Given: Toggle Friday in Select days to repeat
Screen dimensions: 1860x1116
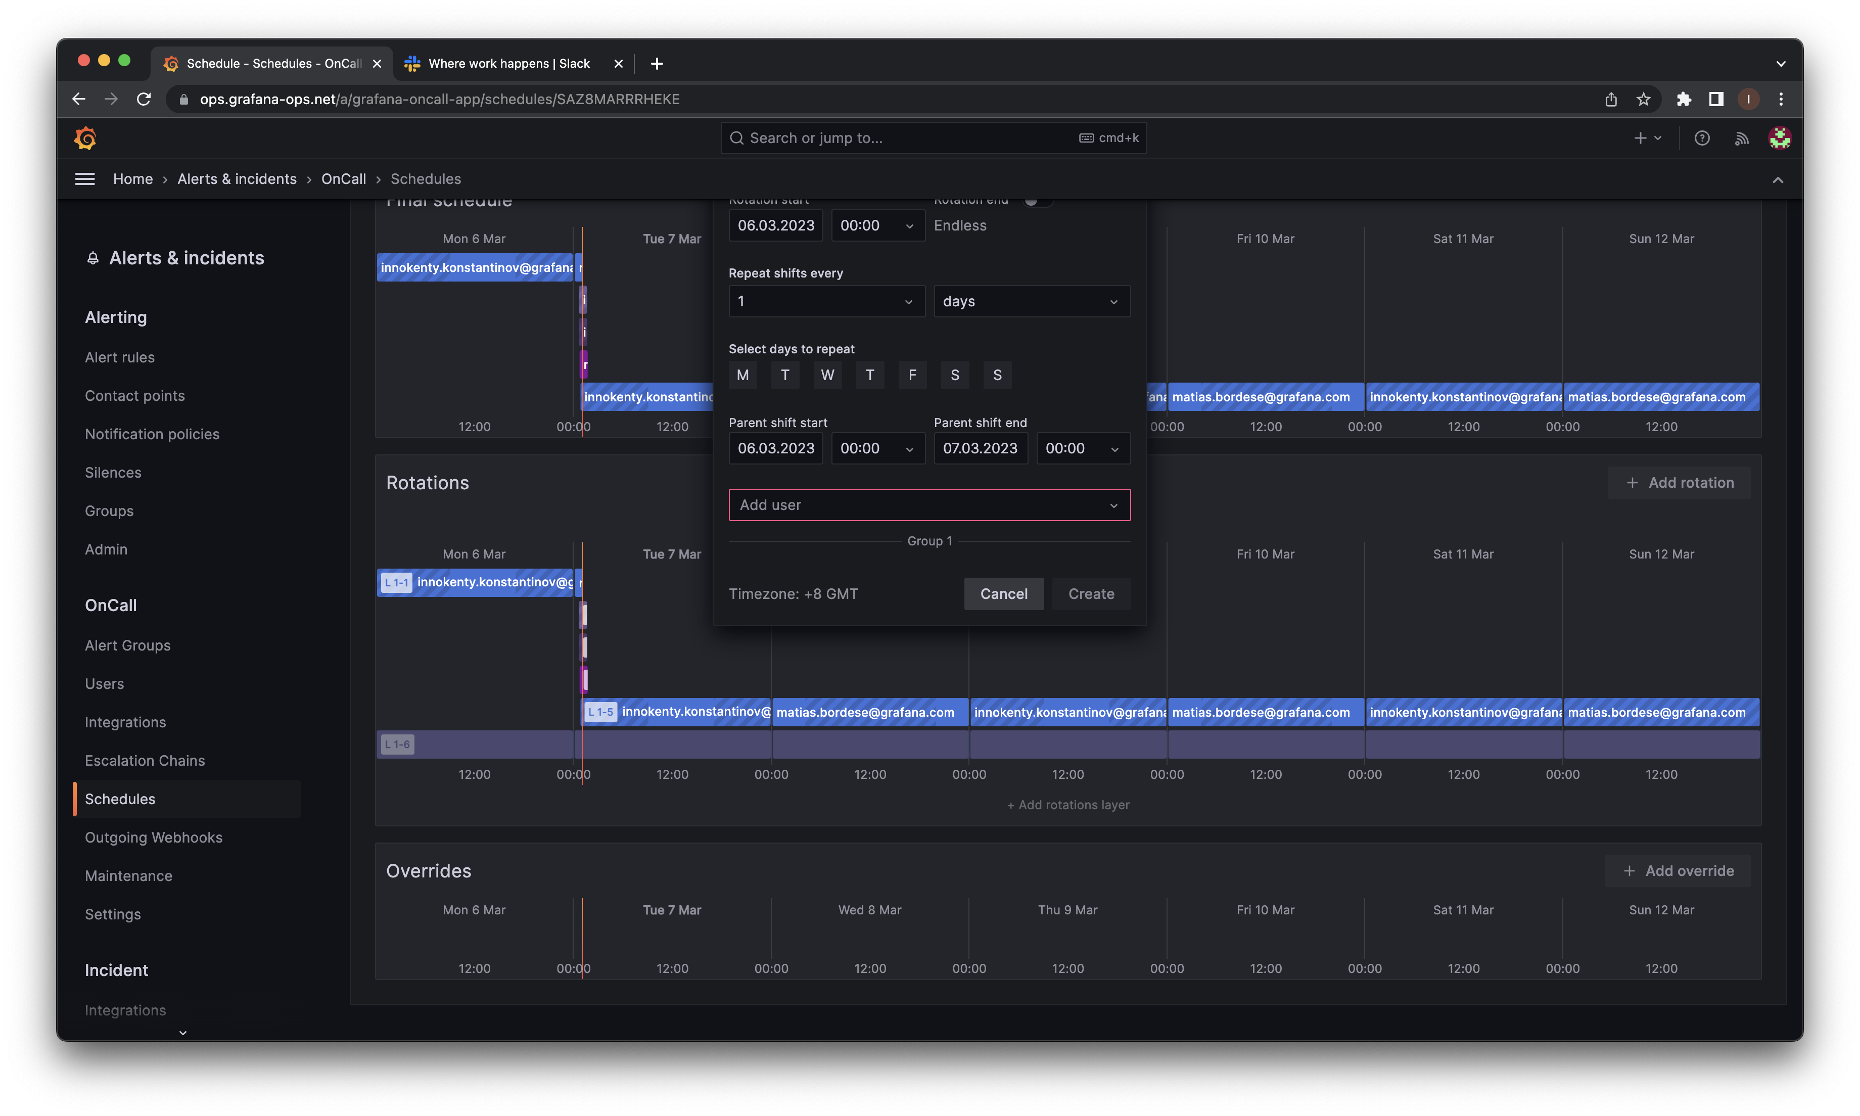Looking at the screenshot, I should click(x=912, y=375).
